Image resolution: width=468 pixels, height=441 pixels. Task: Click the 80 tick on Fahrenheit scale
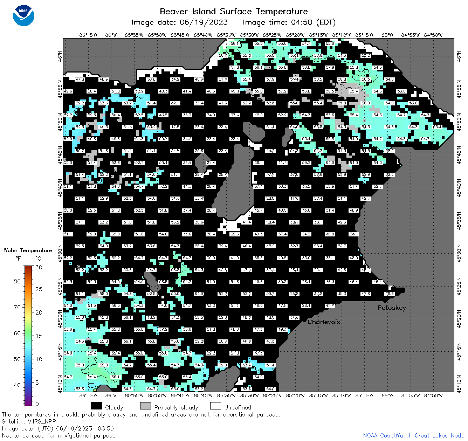pyautogui.click(x=17, y=281)
